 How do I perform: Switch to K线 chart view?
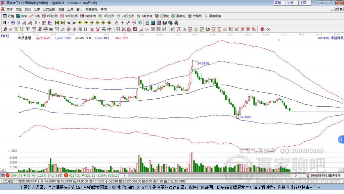35,16
